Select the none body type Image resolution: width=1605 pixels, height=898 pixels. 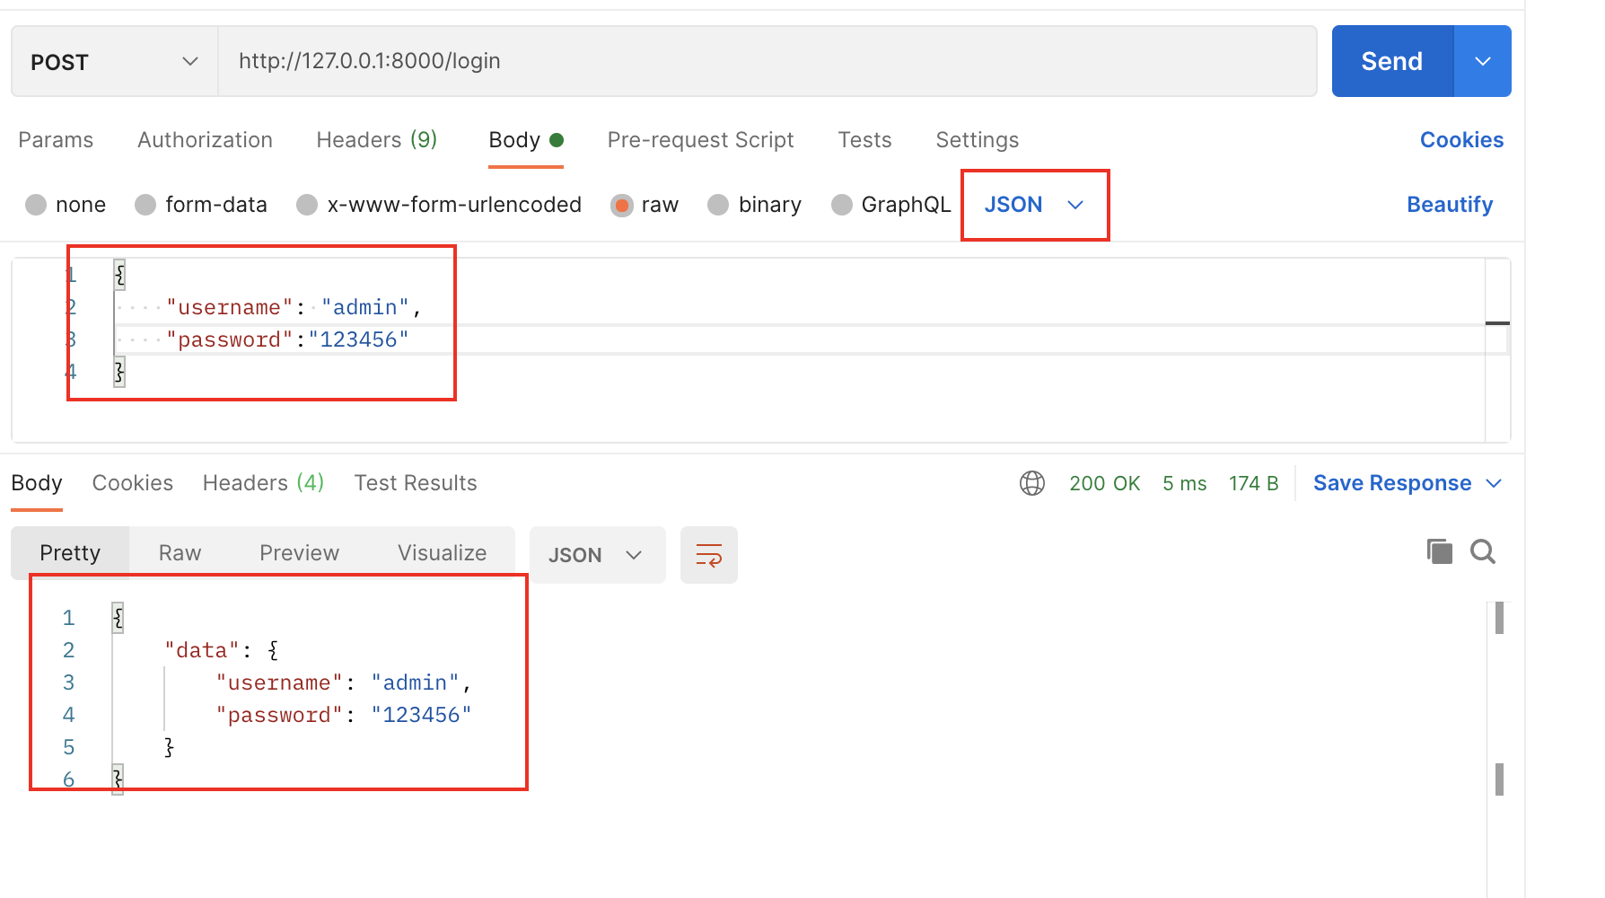[x=66, y=205]
